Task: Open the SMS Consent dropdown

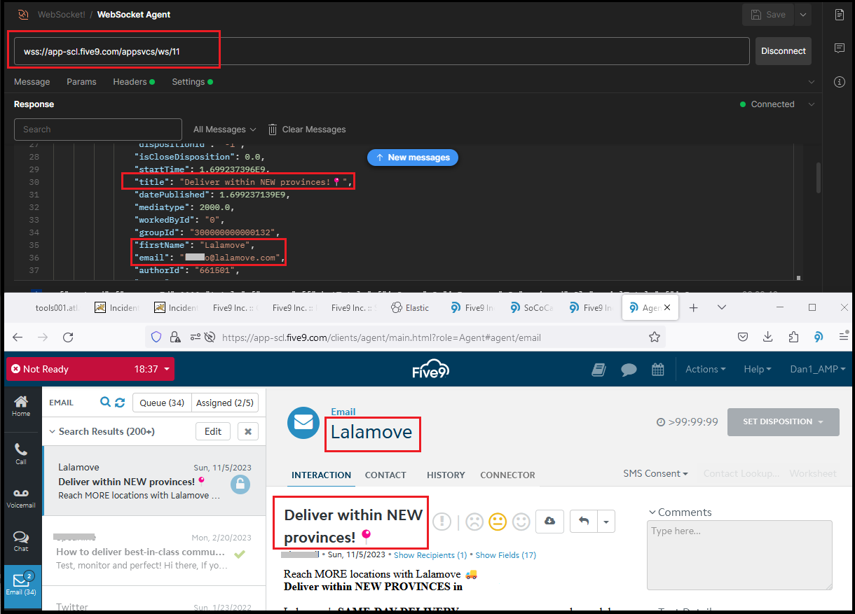Action: (655, 473)
